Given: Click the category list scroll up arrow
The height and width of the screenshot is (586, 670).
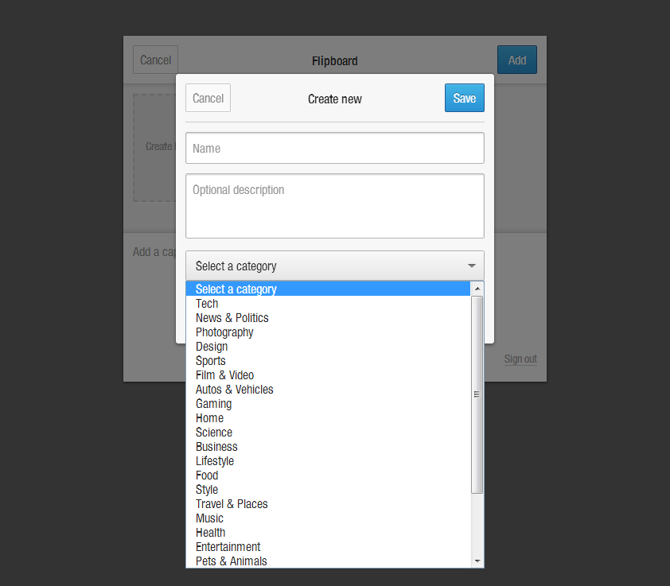Looking at the screenshot, I should [x=477, y=289].
